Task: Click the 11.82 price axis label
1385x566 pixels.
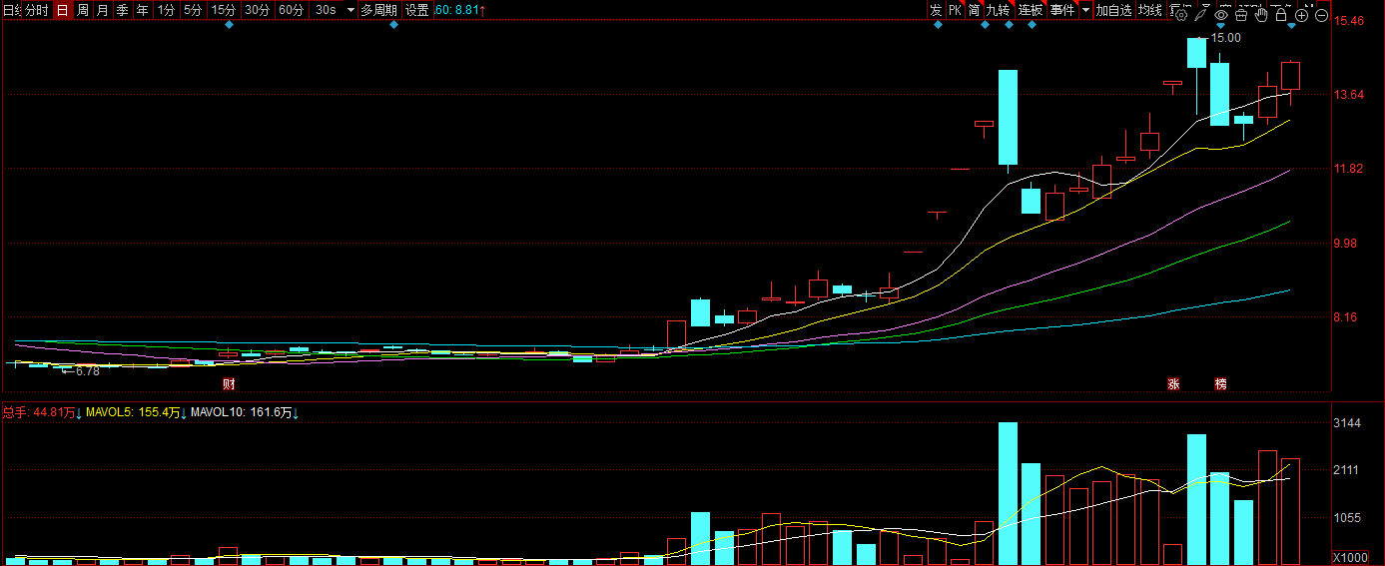Action: [x=1349, y=169]
